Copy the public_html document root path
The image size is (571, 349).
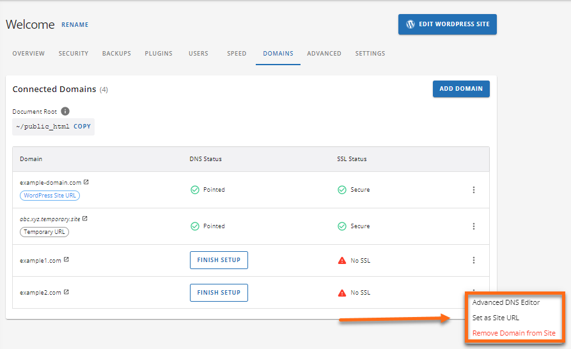(82, 127)
